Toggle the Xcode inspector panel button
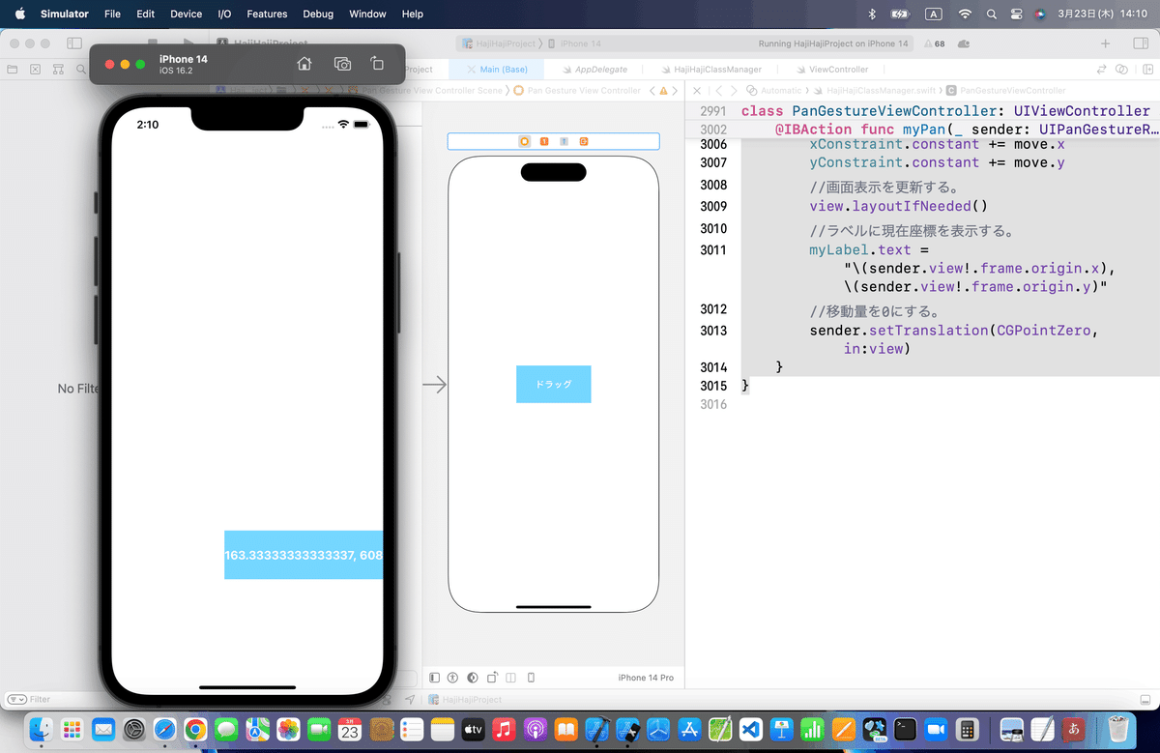Screen dimensions: 1160x753 1139,43
